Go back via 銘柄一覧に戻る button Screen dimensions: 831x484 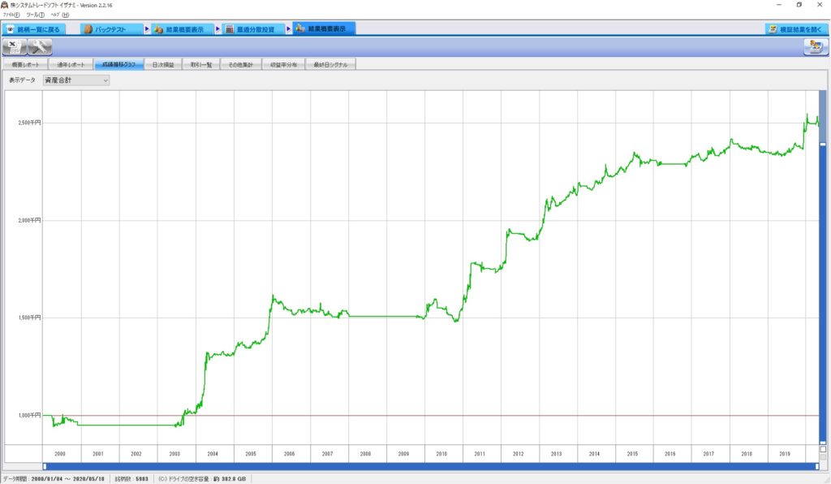point(32,29)
